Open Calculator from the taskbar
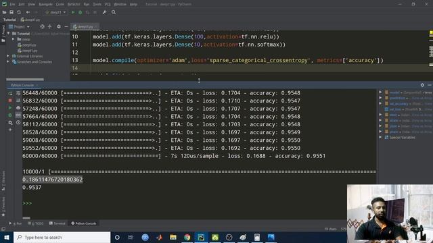 click(257, 237)
